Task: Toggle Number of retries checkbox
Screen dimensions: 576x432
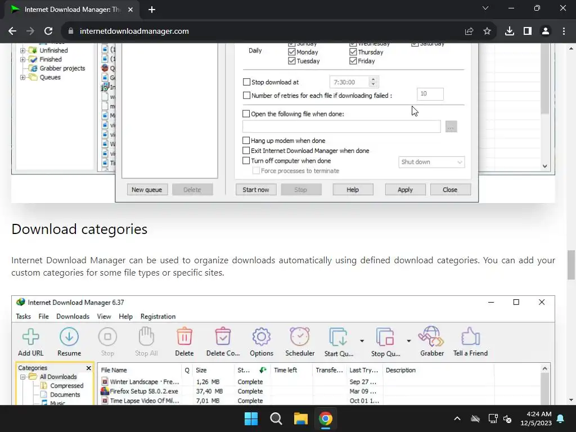Action: [246, 96]
